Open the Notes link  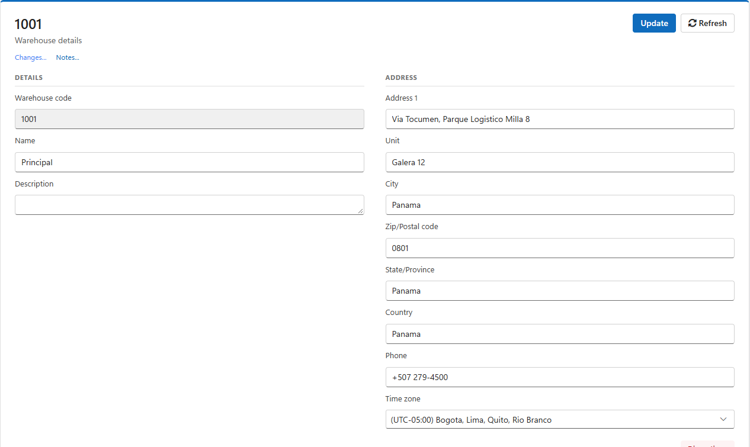[68, 57]
